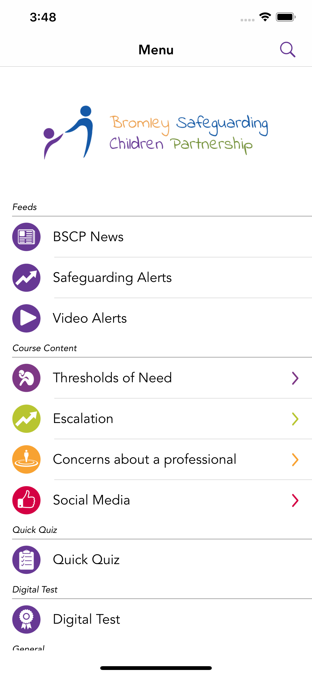This screenshot has height=676, width=312.
Task: Expand Thresholds of Need with purple chevron
Action: [x=295, y=378]
